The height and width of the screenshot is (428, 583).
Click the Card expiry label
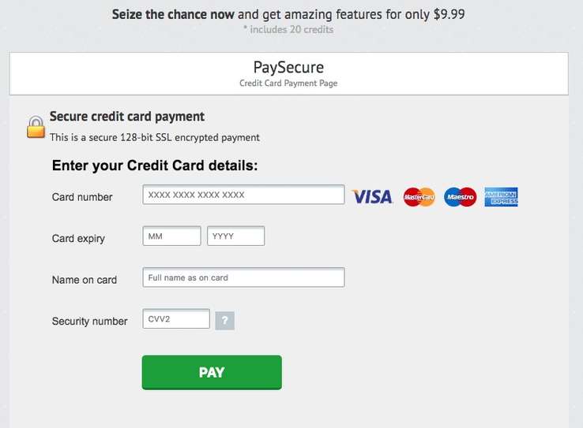point(78,239)
